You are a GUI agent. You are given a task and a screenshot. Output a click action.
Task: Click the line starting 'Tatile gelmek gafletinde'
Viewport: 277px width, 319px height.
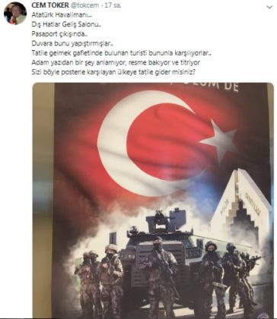122,53
